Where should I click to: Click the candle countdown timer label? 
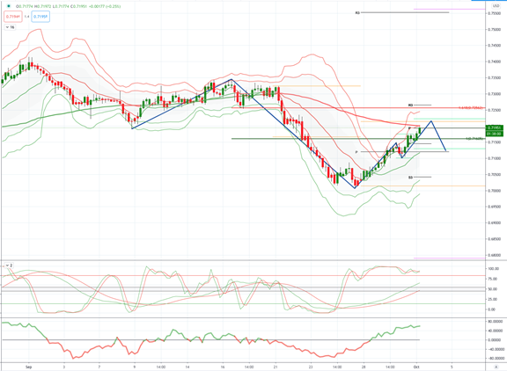pyautogui.click(x=495, y=134)
